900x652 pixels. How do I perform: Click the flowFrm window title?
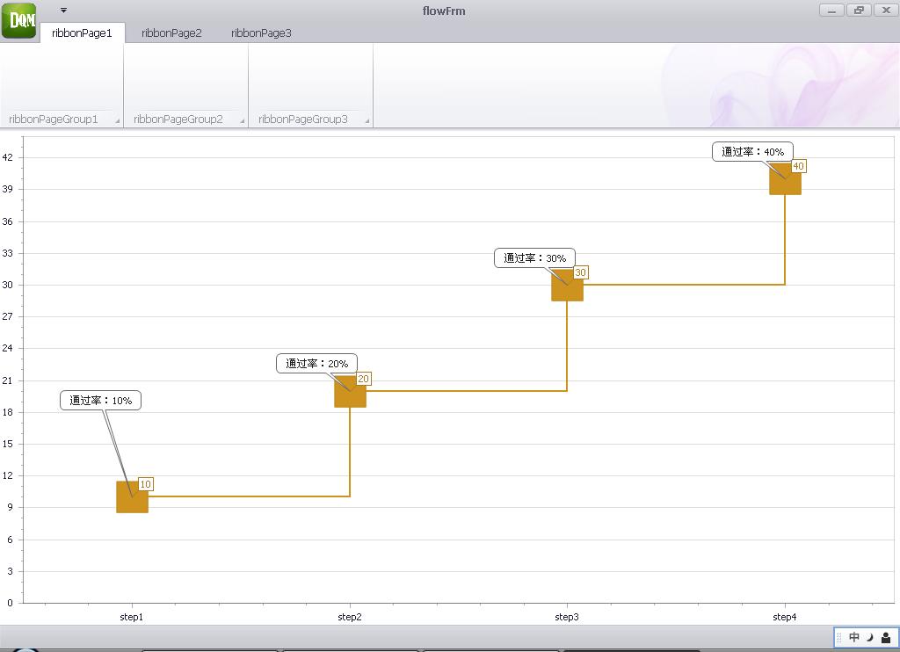click(x=444, y=11)
